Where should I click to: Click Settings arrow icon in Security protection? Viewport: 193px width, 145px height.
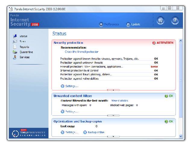point(62,86)
